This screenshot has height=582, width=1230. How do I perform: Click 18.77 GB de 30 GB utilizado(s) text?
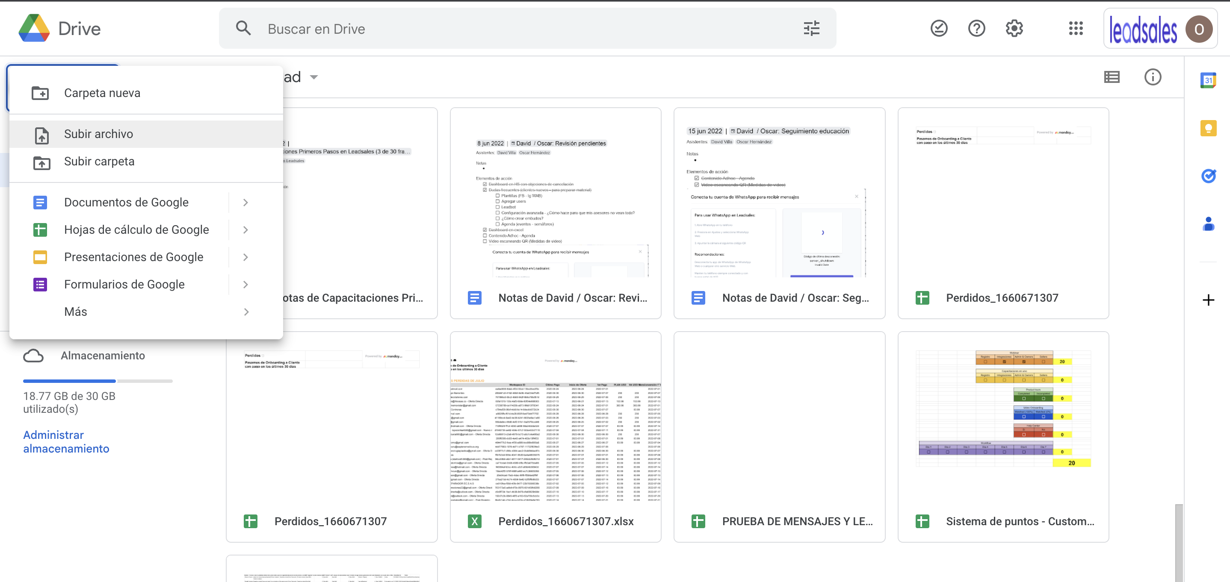pyautogui.click(x=69, y=402)
